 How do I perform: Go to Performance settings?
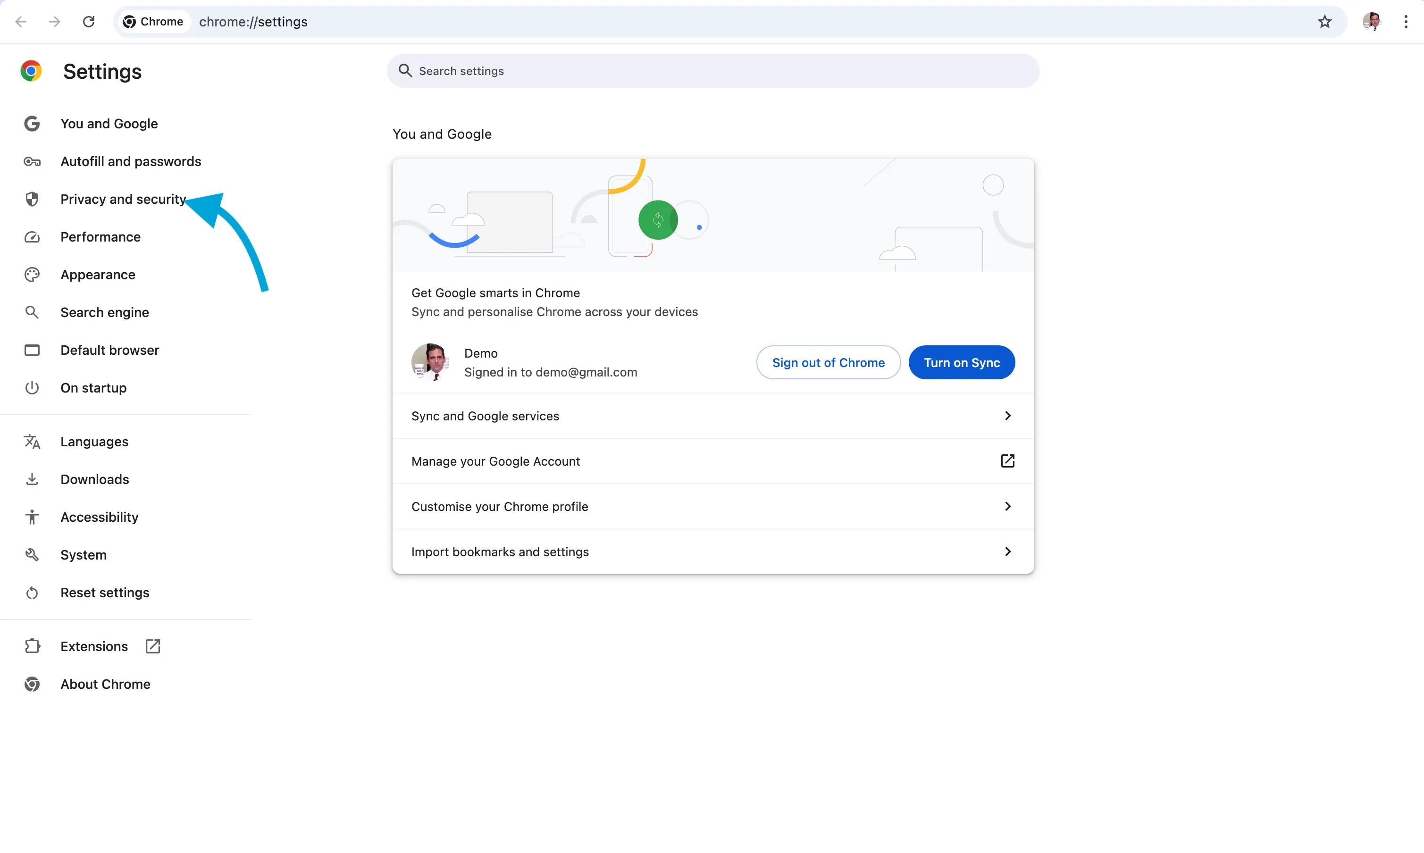pyautogui.click(x=101, y=237)
